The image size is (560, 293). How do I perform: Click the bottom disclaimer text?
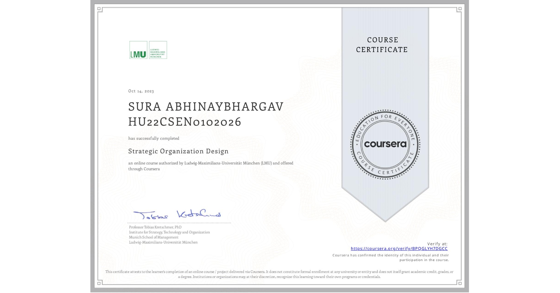tap(279, 274)
